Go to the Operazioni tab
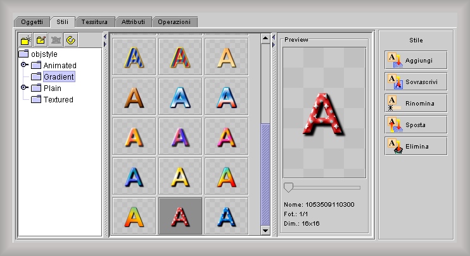The image size is (470, 256). coord(174,21)
